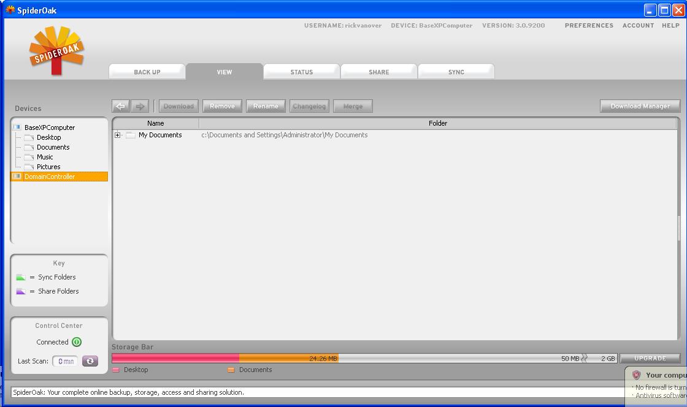Select the Desktop folder in Devices tree
The image size is (687, 407).
pyautogui.click(x=48, y=137)
